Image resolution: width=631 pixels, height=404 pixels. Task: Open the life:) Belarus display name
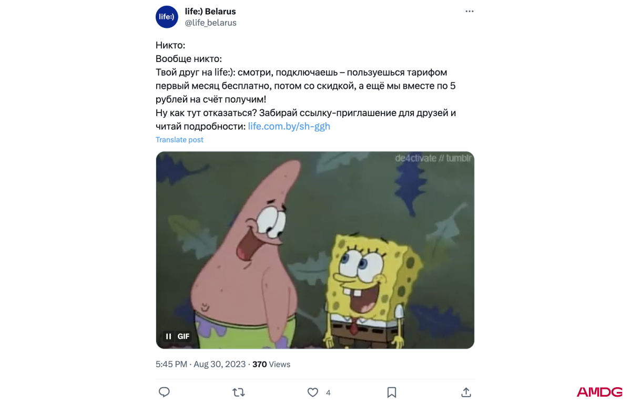point(210,12)
